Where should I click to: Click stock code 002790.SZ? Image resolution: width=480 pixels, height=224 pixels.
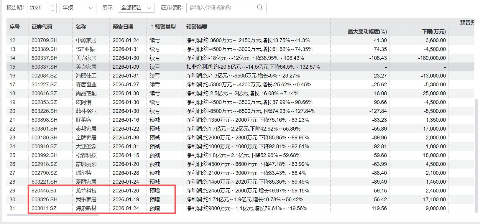click(x=44, y=173)
